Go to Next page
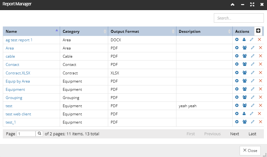Viewport: 267px width, 157px height. pyautogui.click(x=235, y=134)
